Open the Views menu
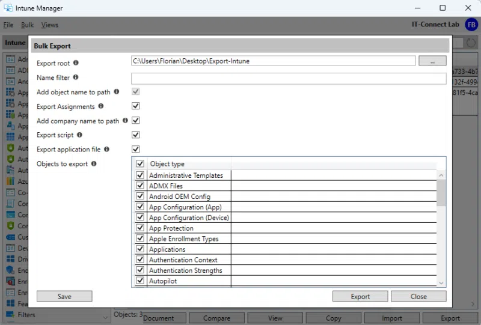 (50, 25)
